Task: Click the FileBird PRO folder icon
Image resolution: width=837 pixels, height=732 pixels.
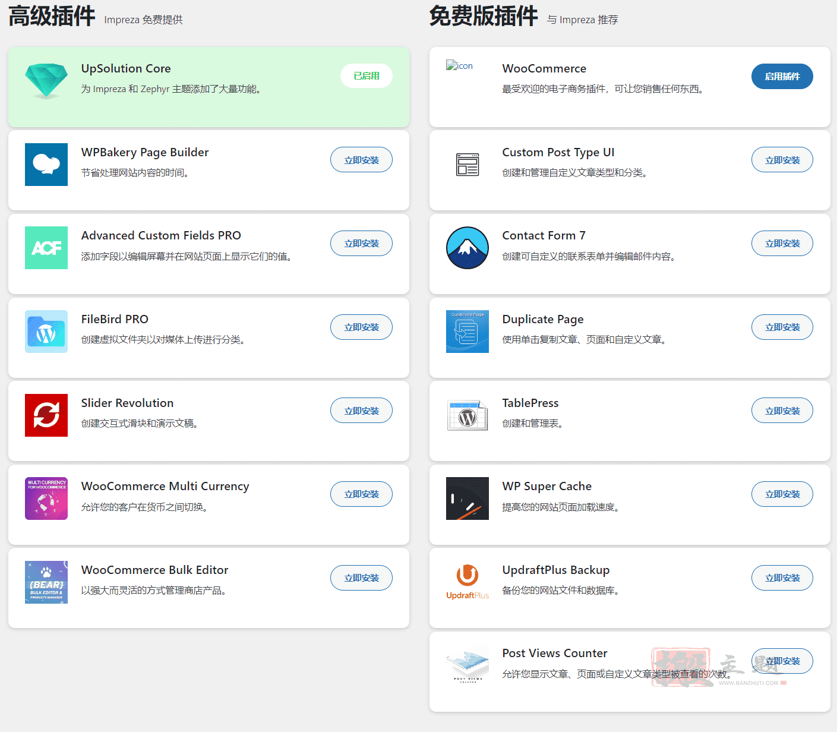Action: click(x=46, y=332)
